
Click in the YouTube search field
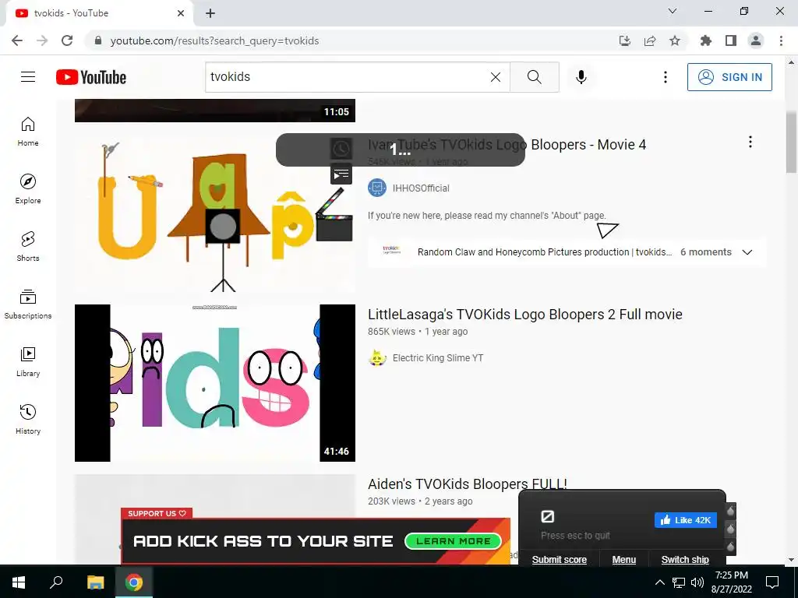tap(346, 77)
